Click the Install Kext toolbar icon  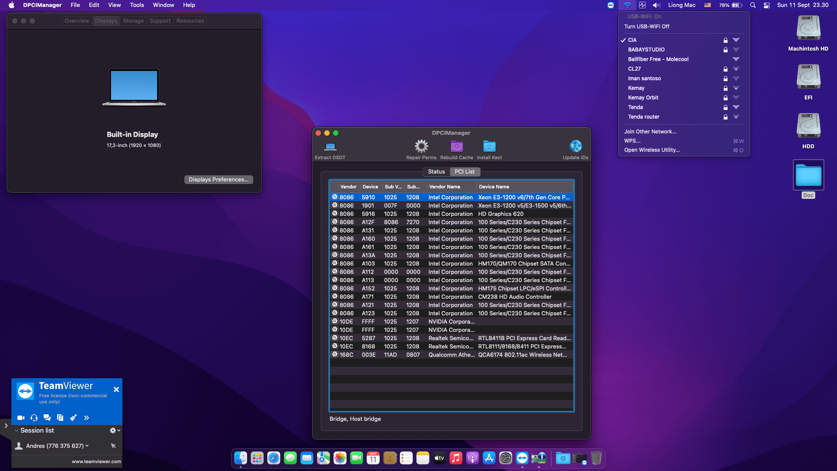(x=490, y=146)
